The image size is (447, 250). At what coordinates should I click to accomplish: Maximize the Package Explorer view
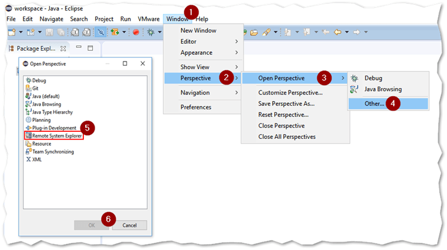(90, 48)
